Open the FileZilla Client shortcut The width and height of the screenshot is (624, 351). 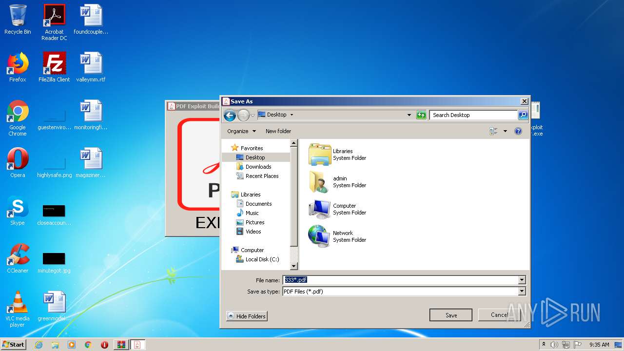point(54,67)
